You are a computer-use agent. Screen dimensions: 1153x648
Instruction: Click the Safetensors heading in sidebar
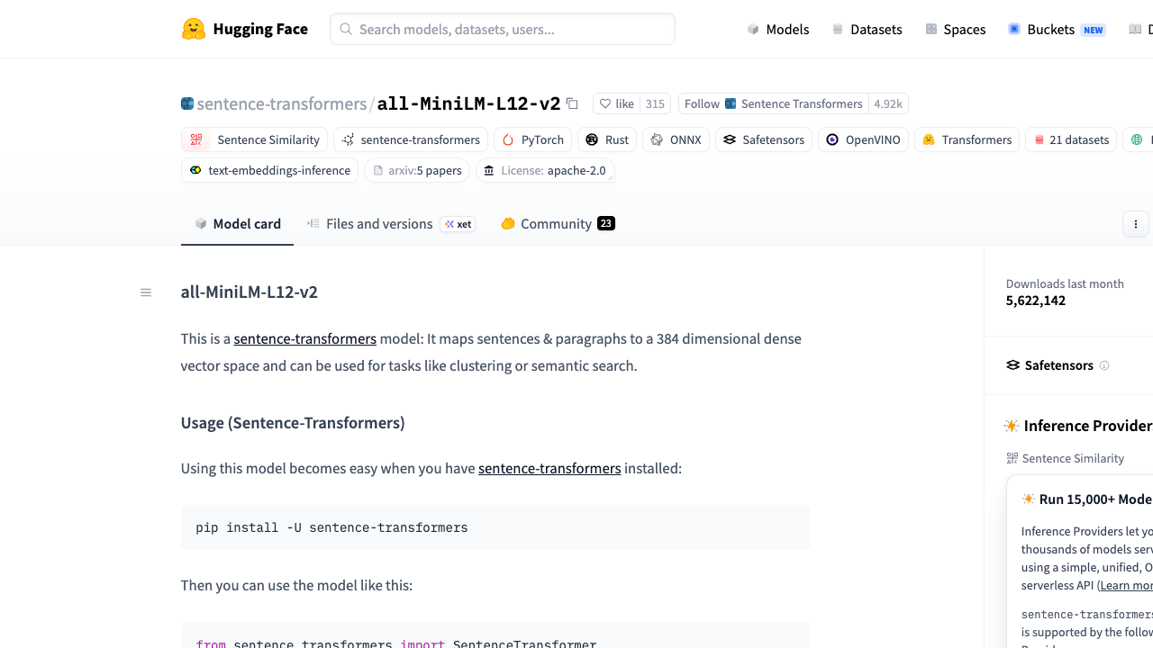pyautogui.click(x=1058, y=365)
